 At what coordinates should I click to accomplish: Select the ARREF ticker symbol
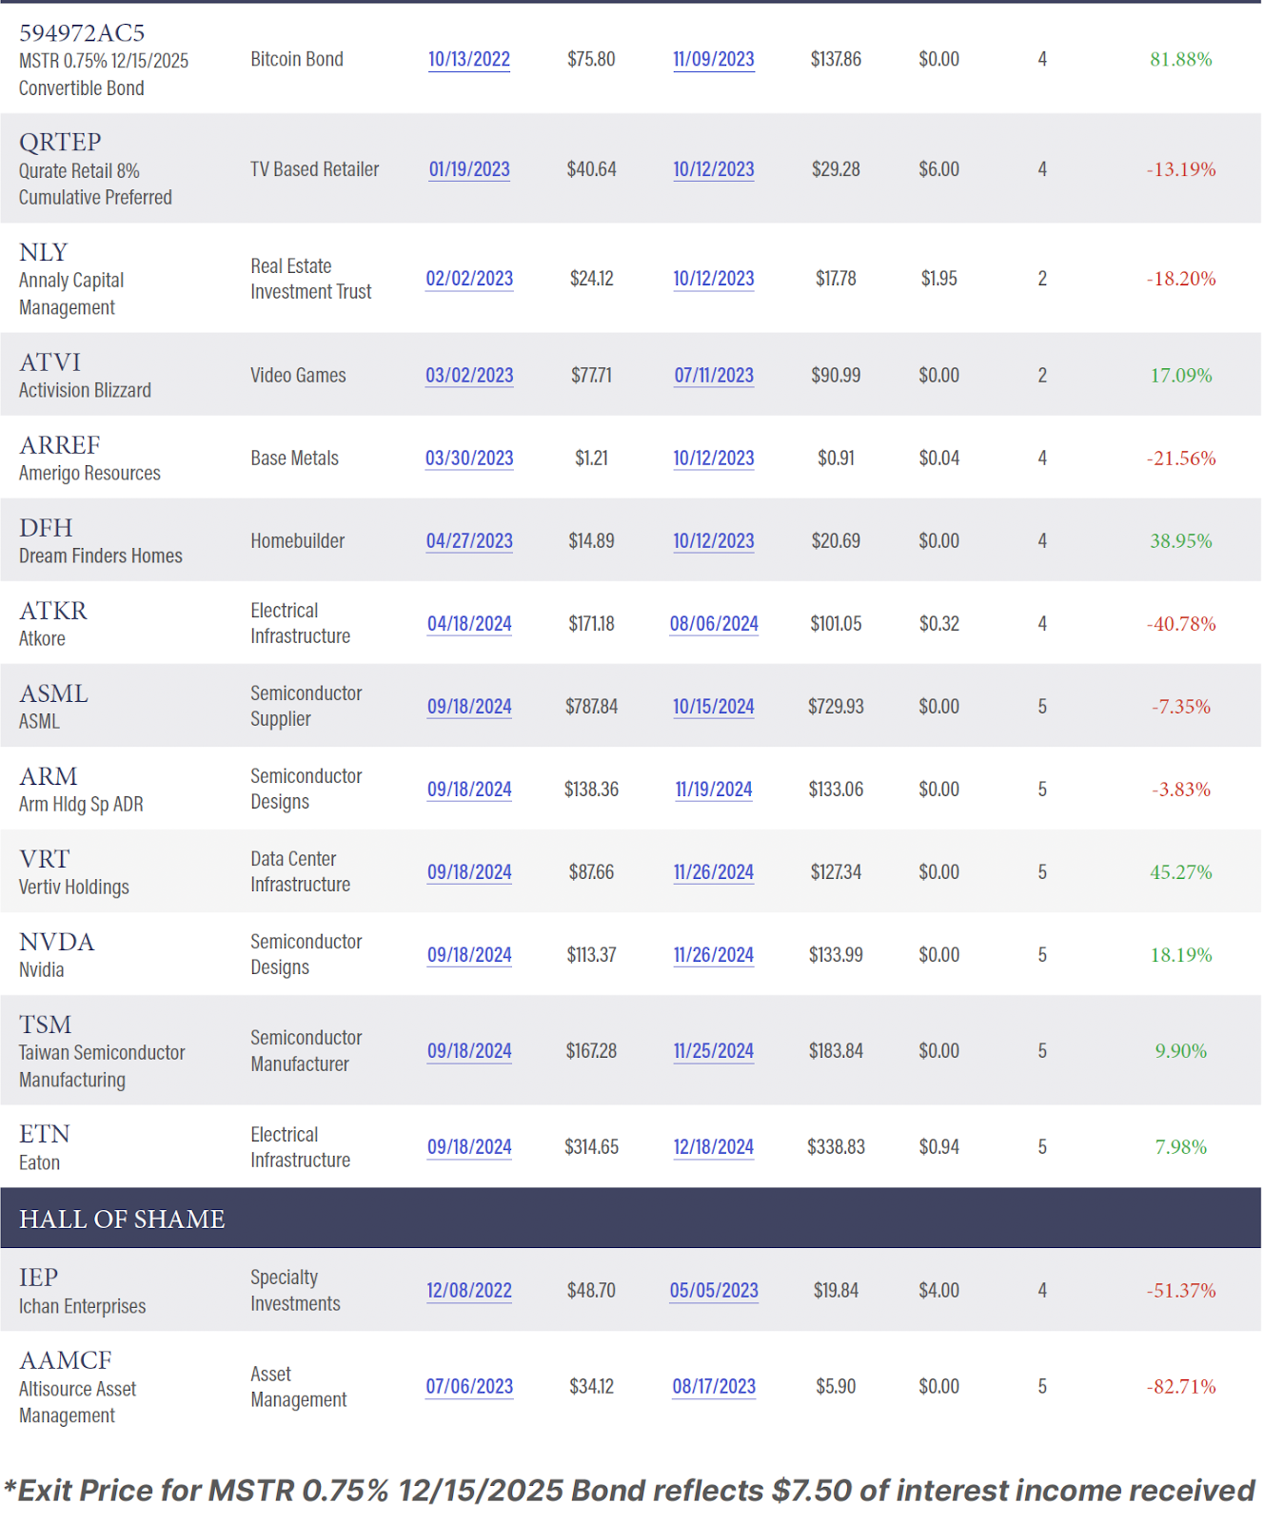(60, 445)
